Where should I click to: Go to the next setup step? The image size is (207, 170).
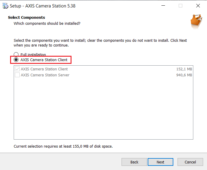161,162
